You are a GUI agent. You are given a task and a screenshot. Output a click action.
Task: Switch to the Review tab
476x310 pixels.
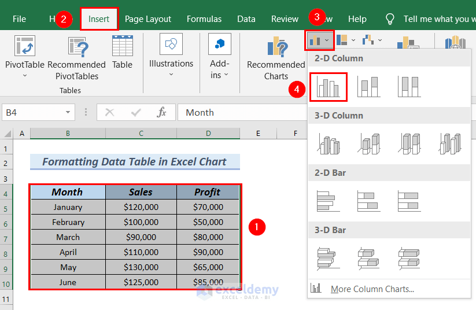[285, 19]
